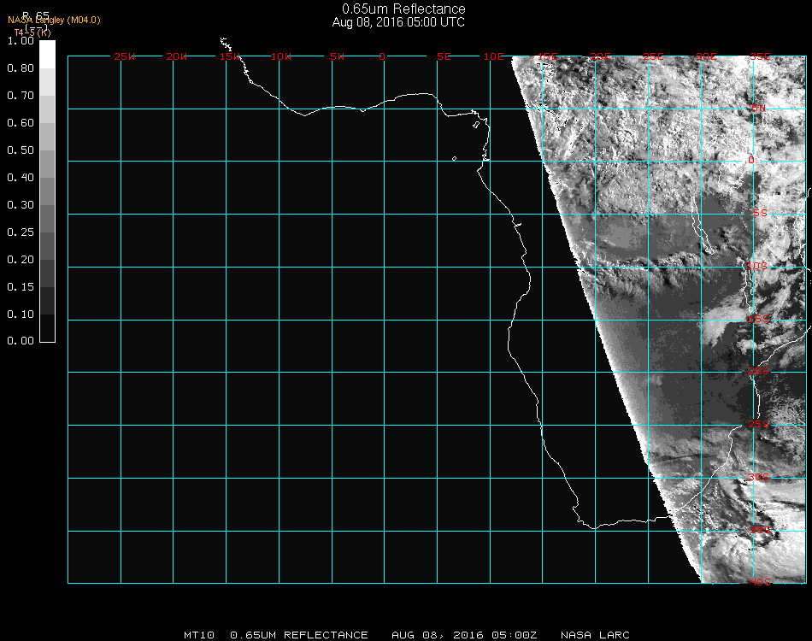Click the 0.00 colorbar scale label
Screen dimensions: 812x641
[20, 341]
